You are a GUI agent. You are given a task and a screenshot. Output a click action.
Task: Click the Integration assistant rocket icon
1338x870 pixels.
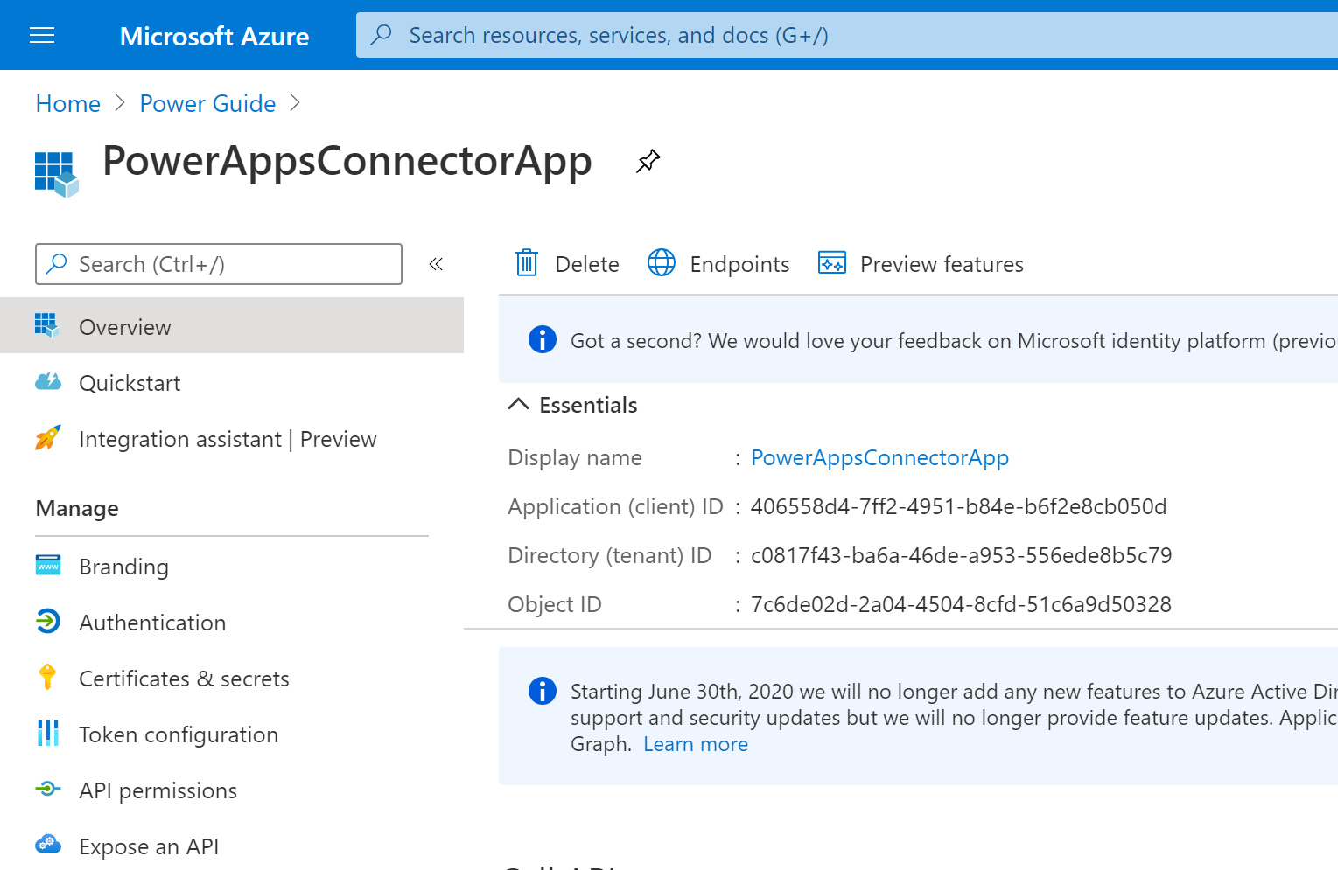pyautogui.click(x=48, y=438)
